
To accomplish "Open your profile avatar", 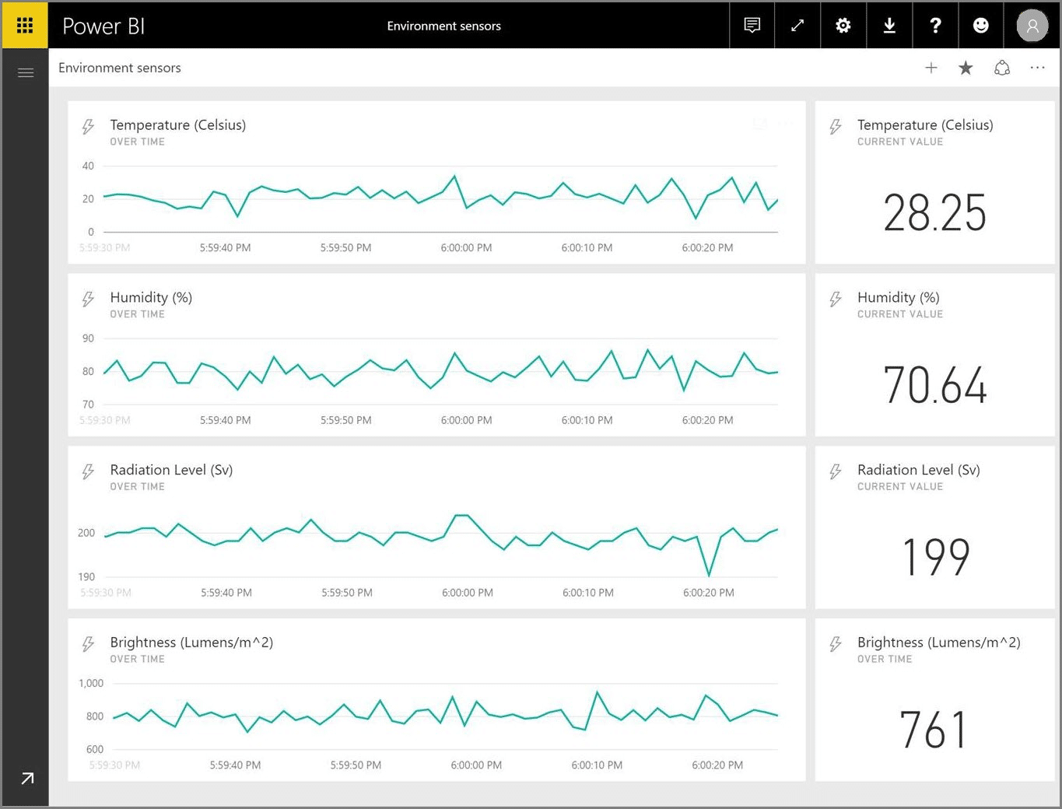I will (1032, 25).
